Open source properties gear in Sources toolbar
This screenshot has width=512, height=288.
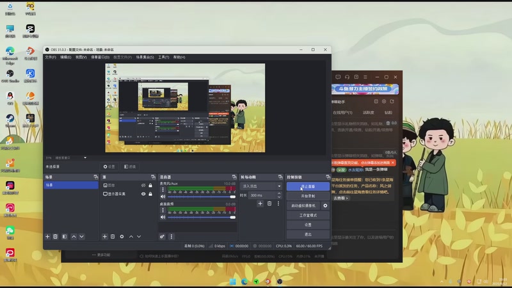[122, 236]
